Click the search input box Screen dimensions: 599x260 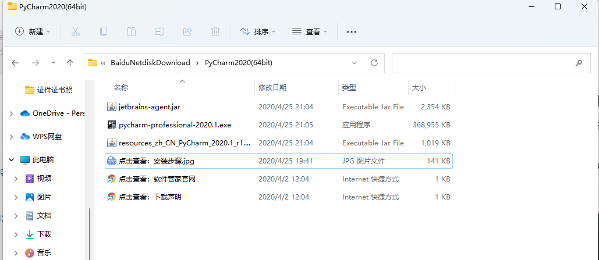491,63
